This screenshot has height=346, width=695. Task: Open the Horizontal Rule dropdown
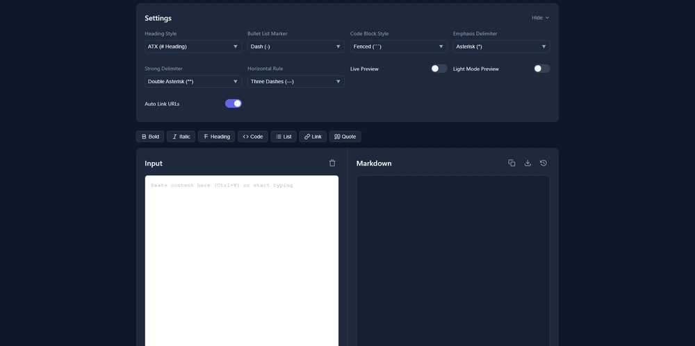pyautogui.click(x=296, y=81)
